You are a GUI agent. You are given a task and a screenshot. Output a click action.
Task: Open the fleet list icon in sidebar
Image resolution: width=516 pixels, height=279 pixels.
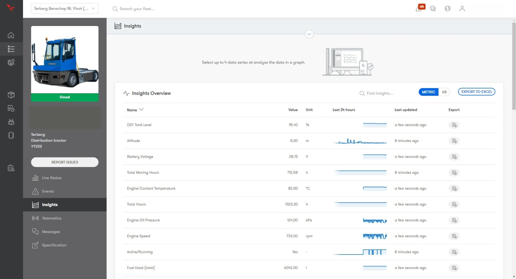pyautogui.click(x=11, y=49)
